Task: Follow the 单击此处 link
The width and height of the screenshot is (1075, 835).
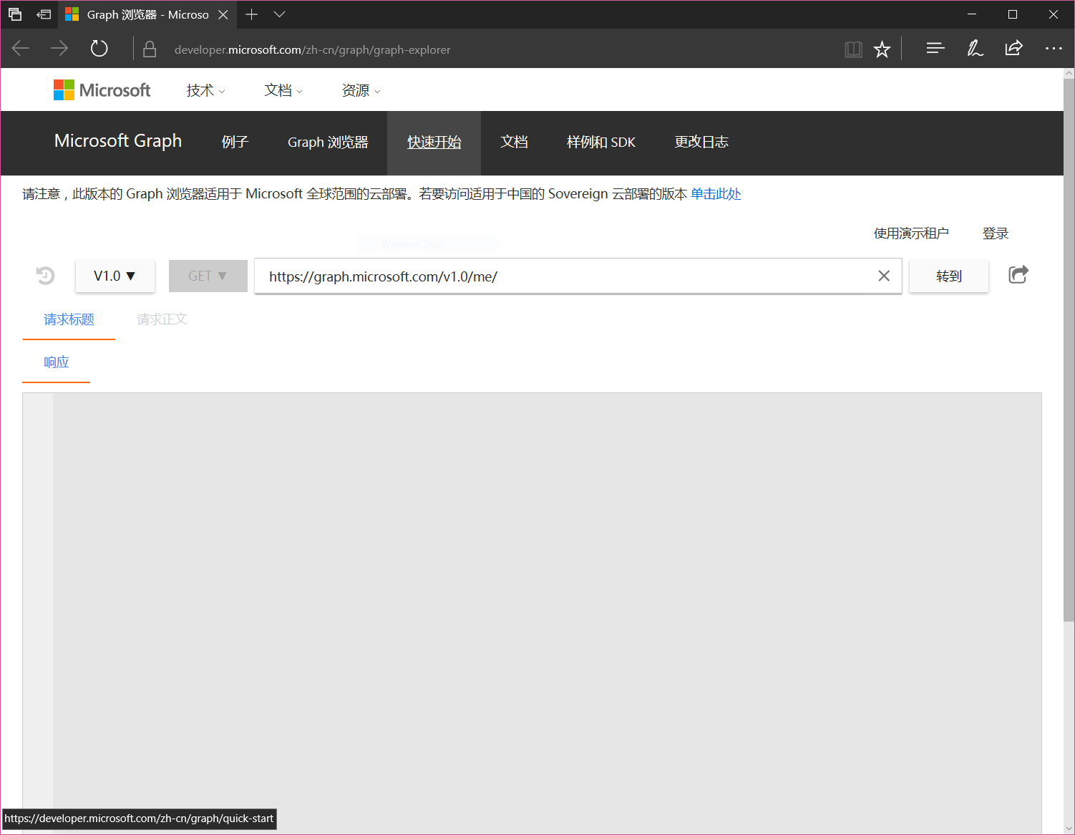Action: tap(715, 194)
